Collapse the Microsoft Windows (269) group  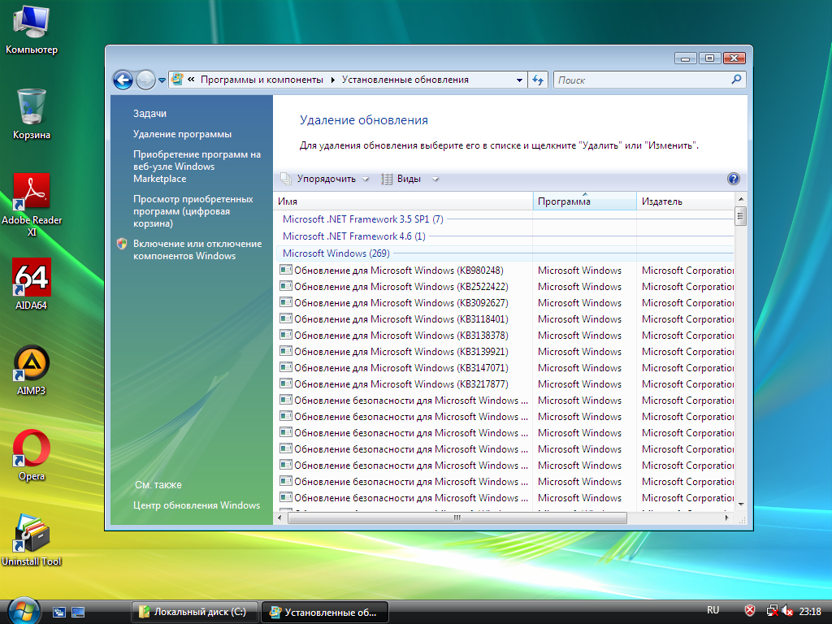[x=336, y=253]
